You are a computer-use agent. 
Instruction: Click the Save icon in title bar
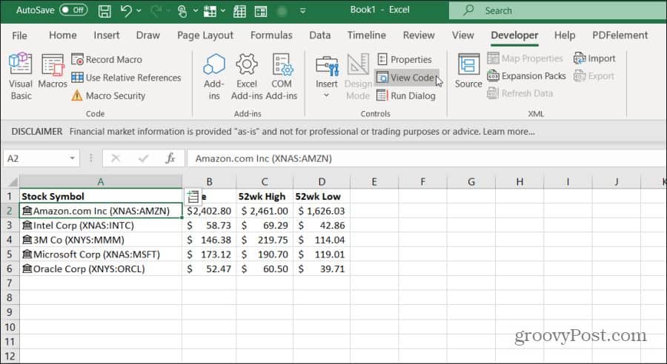click(104, 11)
